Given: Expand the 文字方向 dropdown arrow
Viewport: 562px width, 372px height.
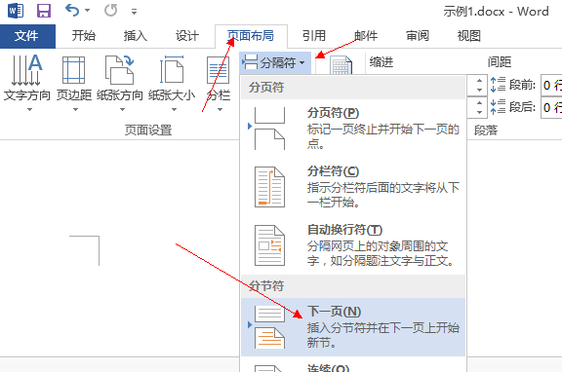Looking at the screenshot, I should coord(29,109).
